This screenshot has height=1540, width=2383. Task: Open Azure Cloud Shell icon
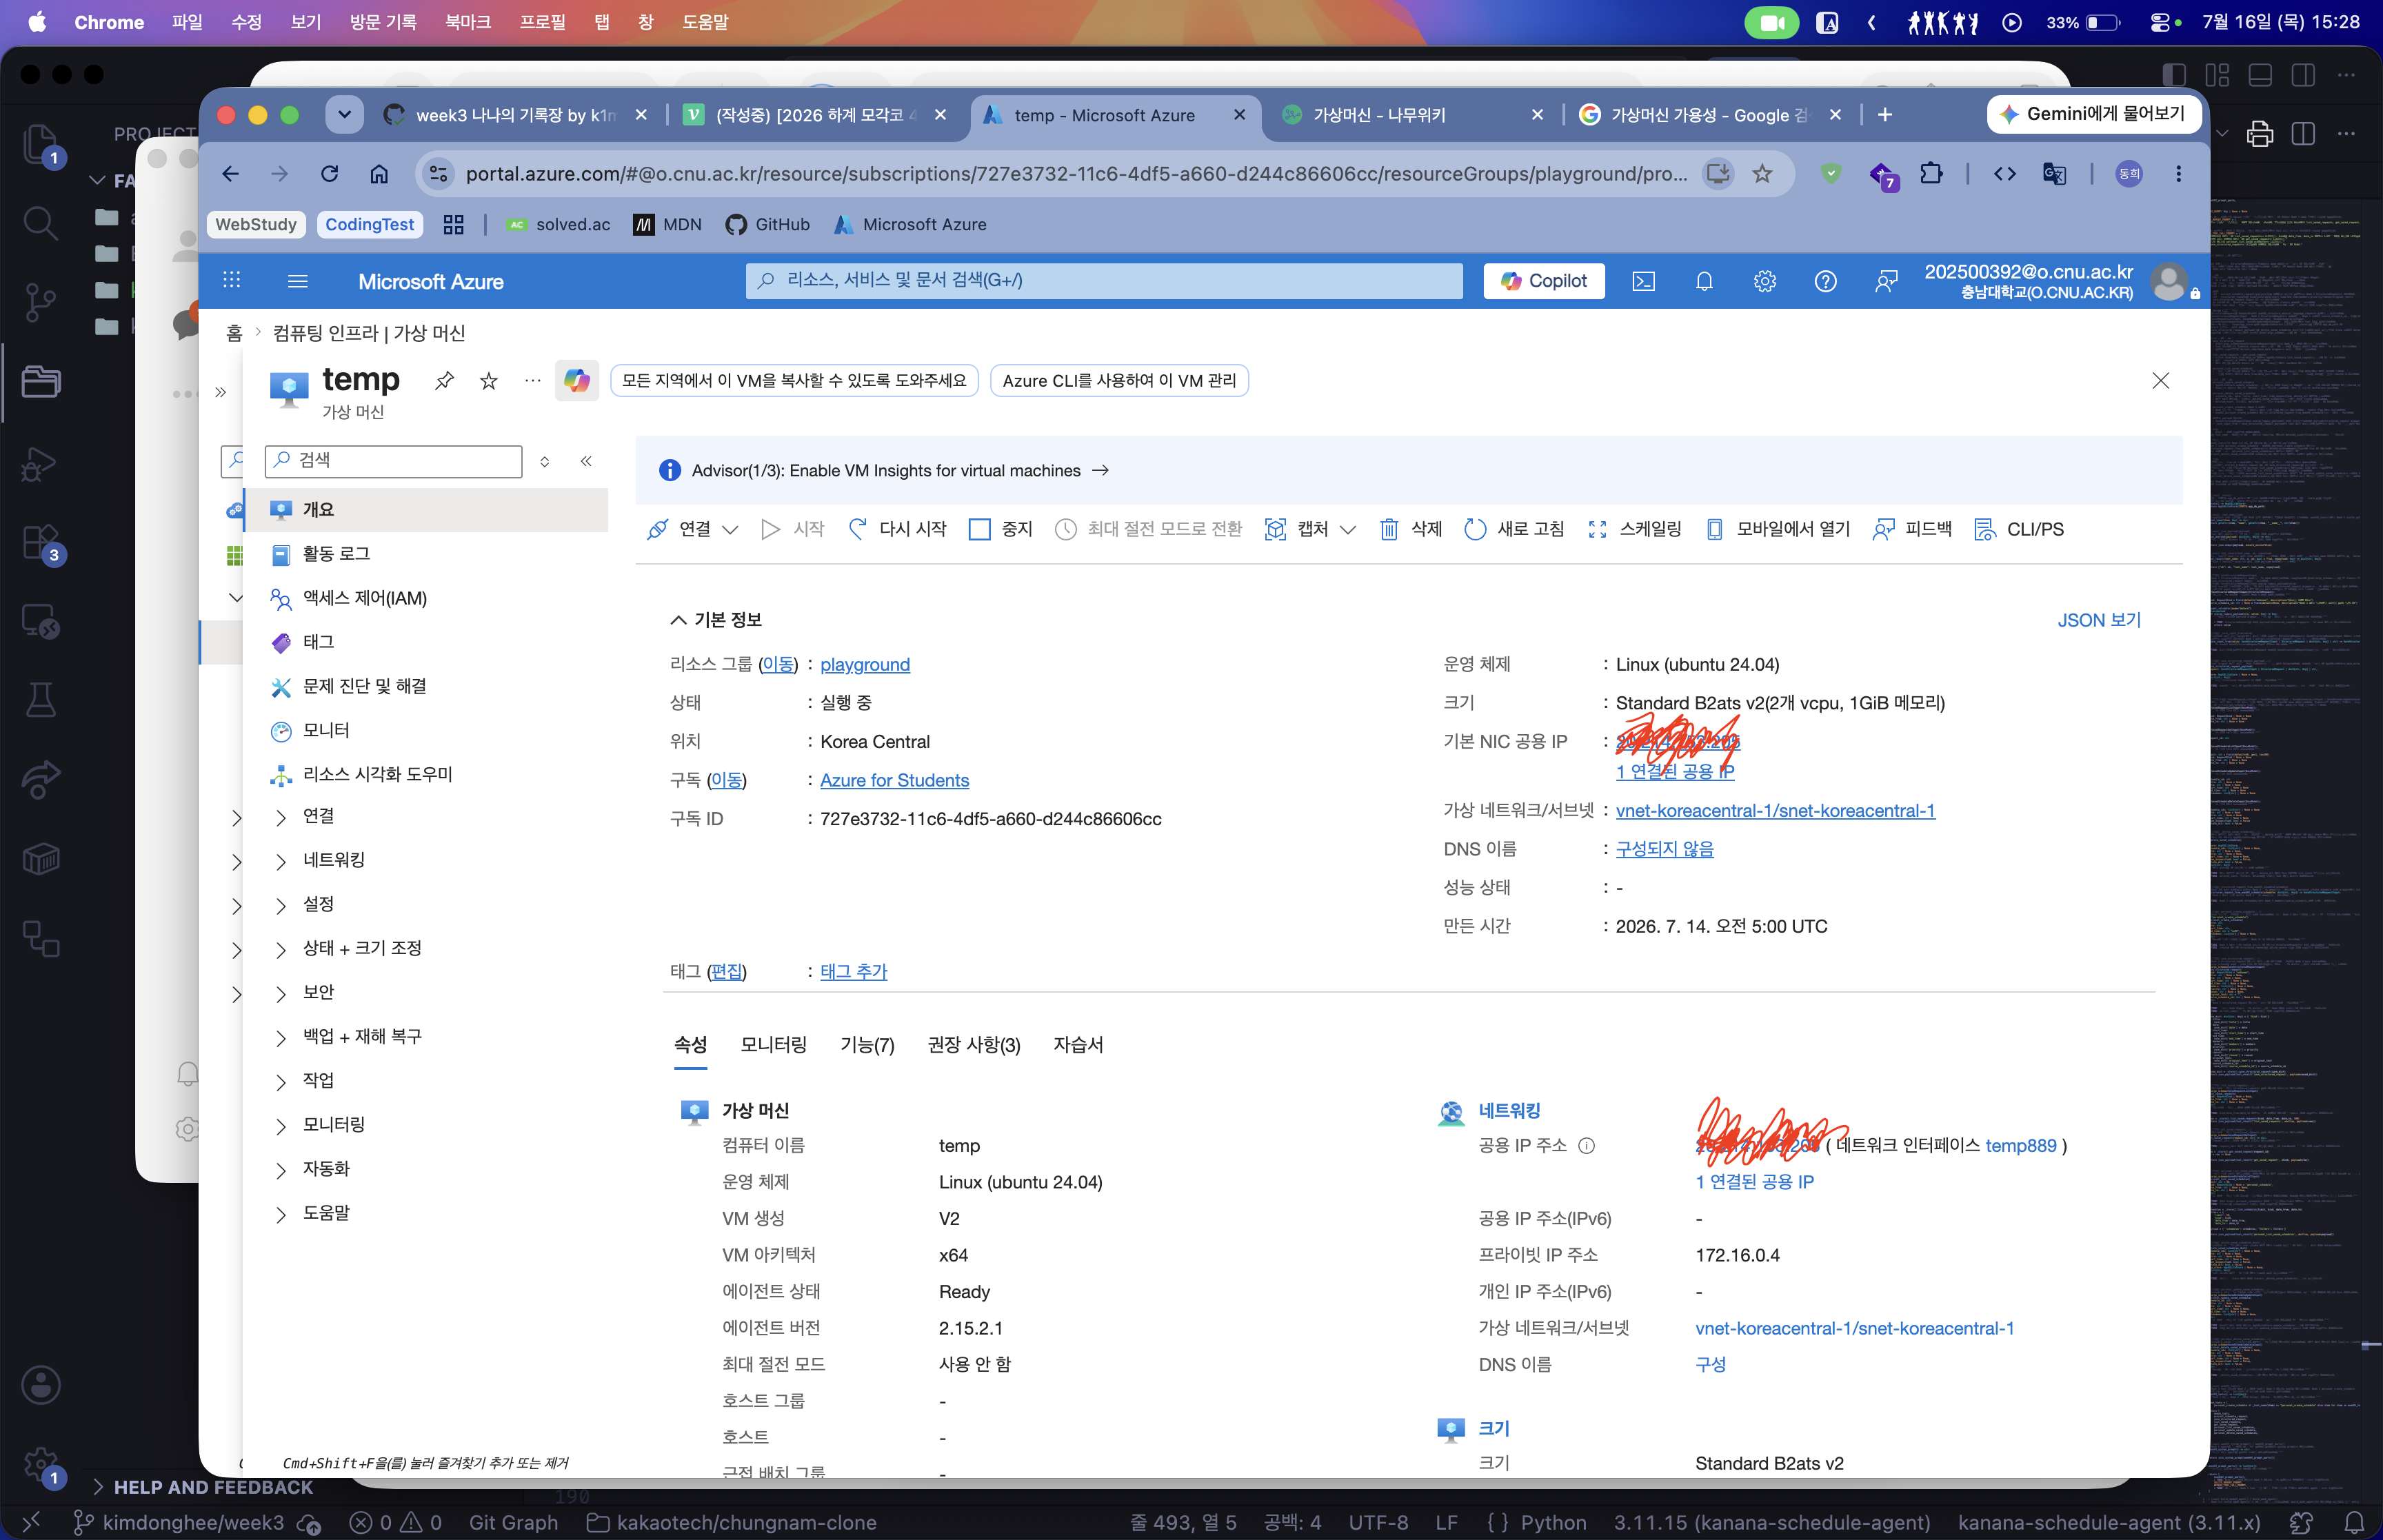coord(1643,282)
